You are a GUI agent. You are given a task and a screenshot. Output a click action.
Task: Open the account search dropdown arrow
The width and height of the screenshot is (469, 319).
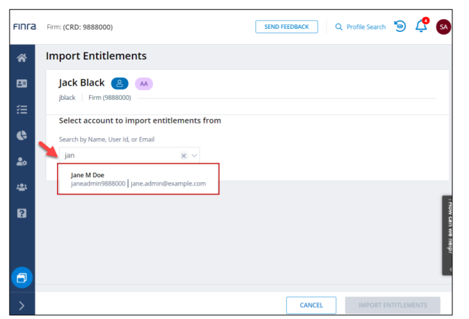(x=195, y=155)
